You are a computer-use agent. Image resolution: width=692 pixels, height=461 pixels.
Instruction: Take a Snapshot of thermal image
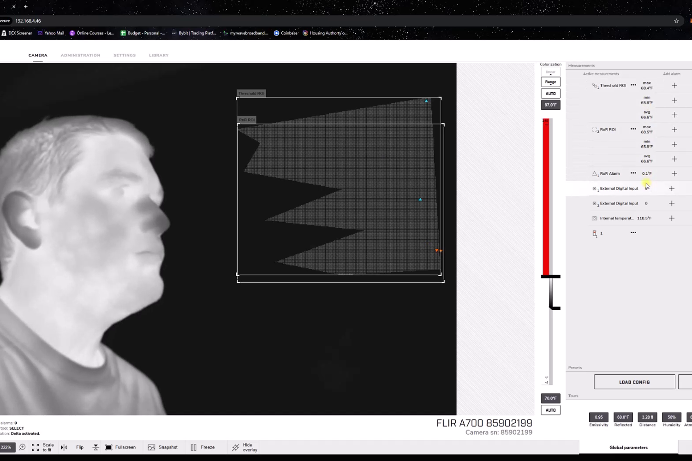click(x=163, y=448)
